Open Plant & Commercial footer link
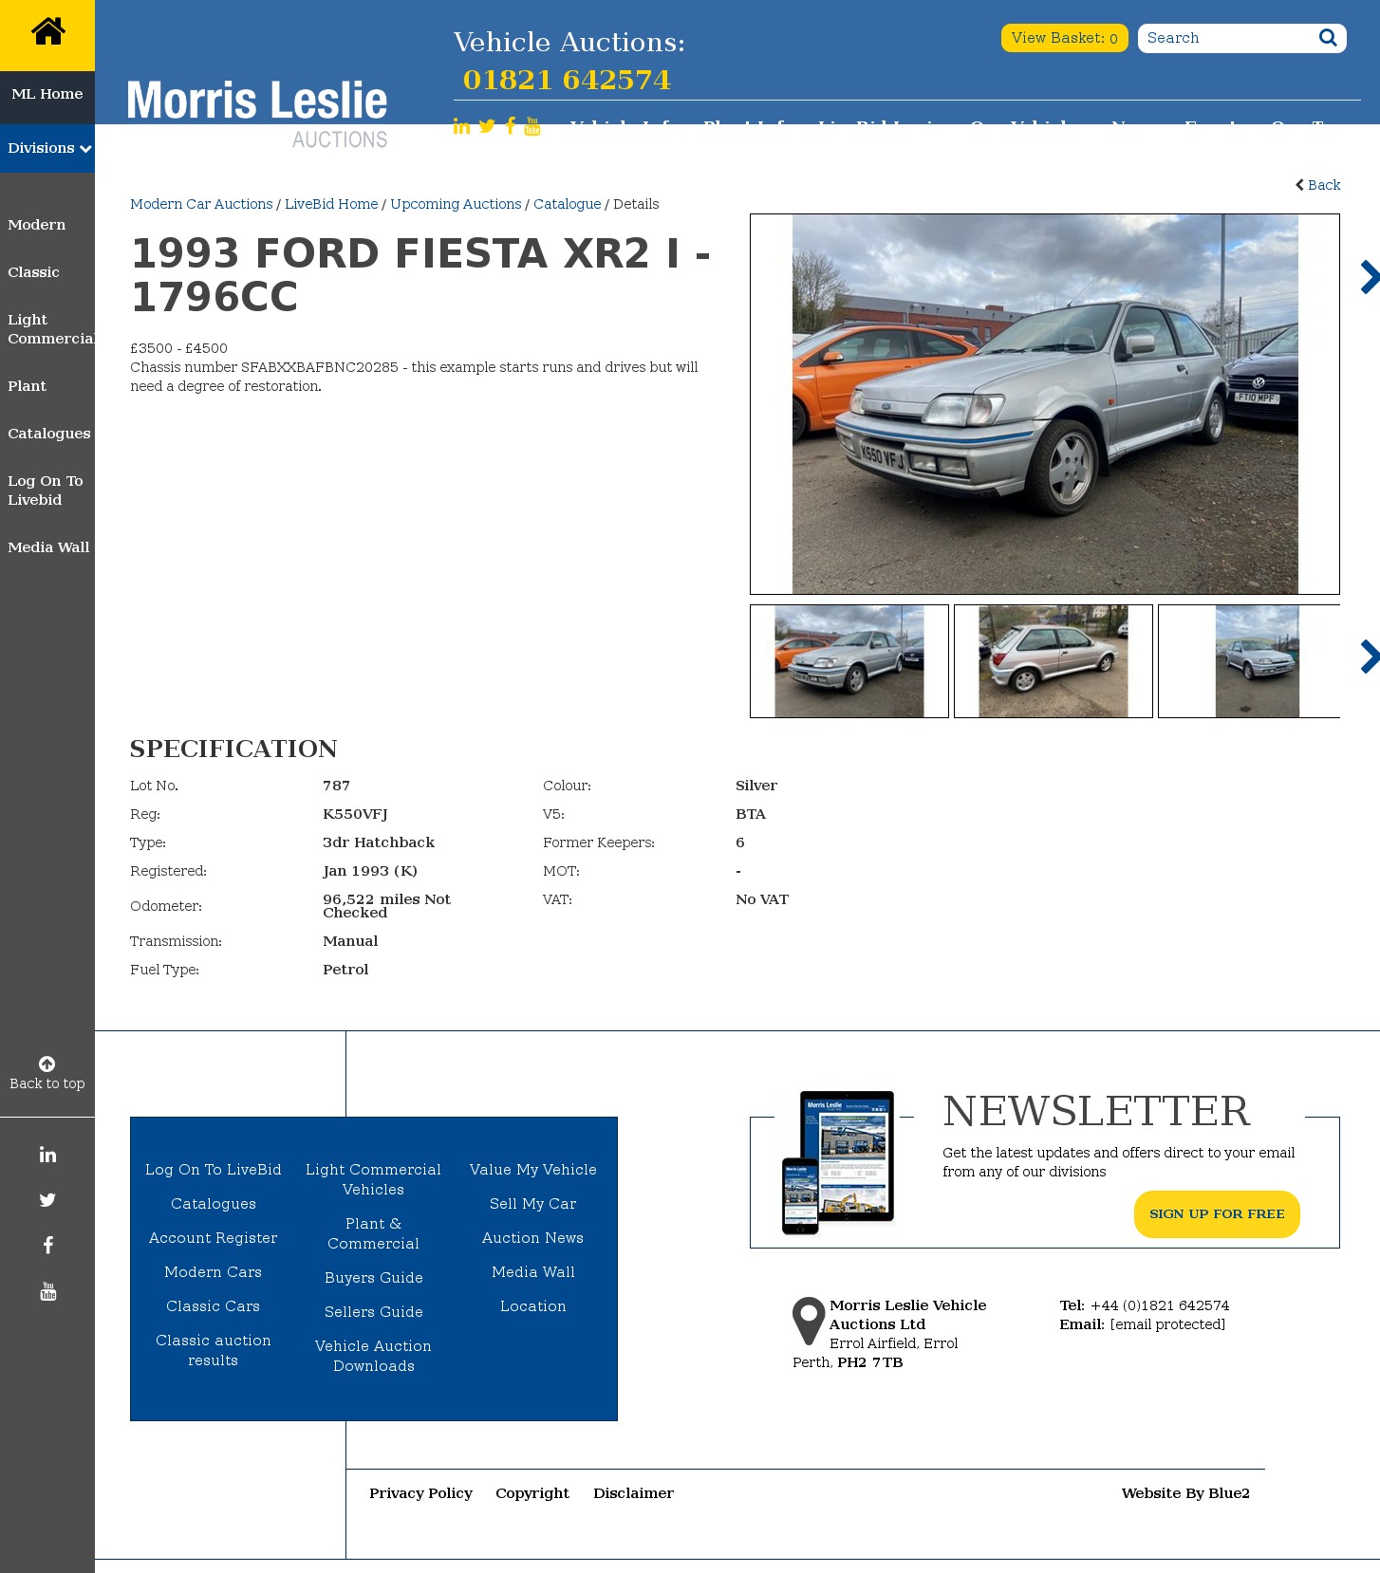The width and height of the screenshot is (1380, 1573). tap(374, 1233)
